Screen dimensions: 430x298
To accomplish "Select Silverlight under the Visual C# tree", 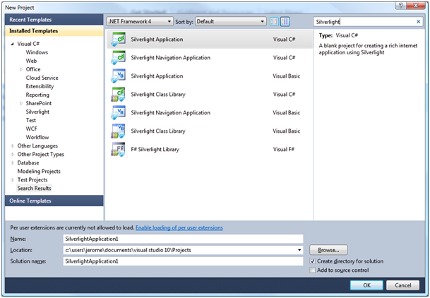I will (37, 112).
